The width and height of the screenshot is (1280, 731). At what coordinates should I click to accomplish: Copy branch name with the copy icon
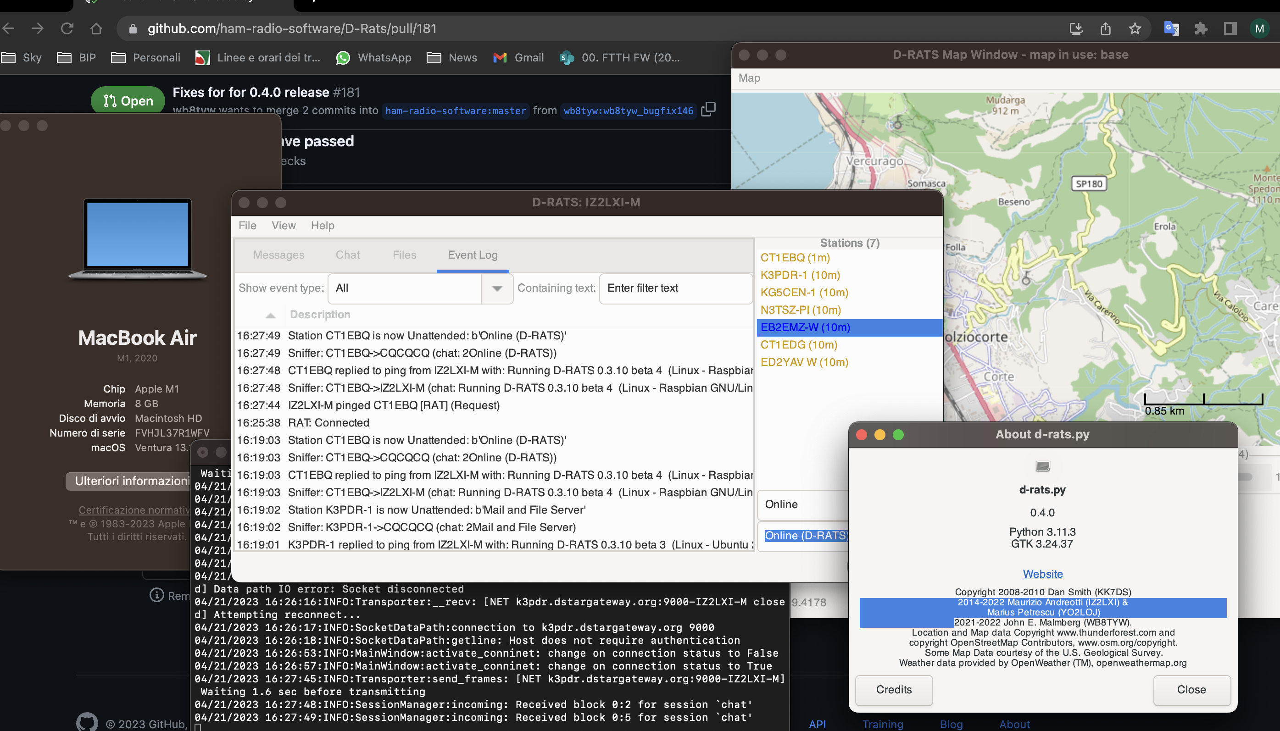coord(708,110)
